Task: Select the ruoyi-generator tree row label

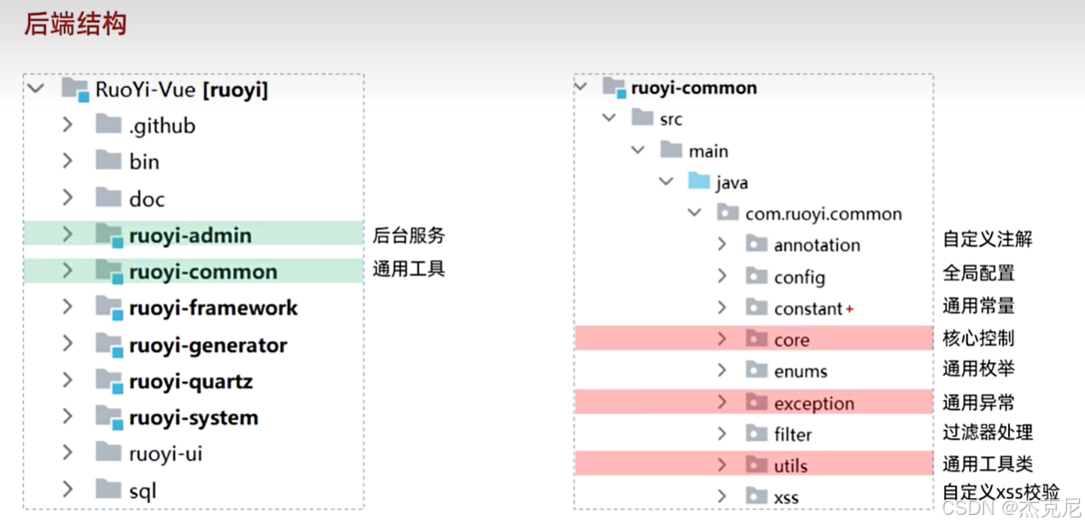Action: (208, 346)
